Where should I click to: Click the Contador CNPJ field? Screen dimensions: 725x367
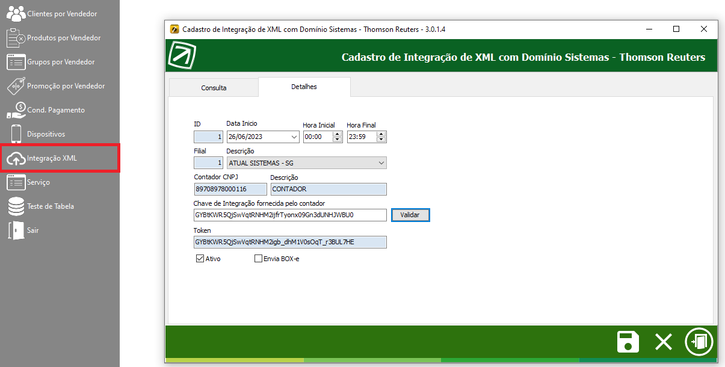(x=230, y=189)
